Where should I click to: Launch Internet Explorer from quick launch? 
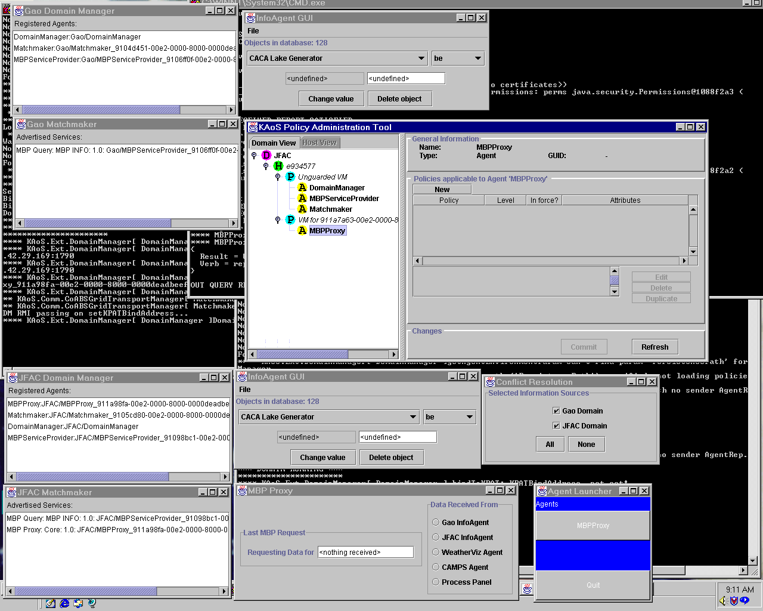coord(64,603)
